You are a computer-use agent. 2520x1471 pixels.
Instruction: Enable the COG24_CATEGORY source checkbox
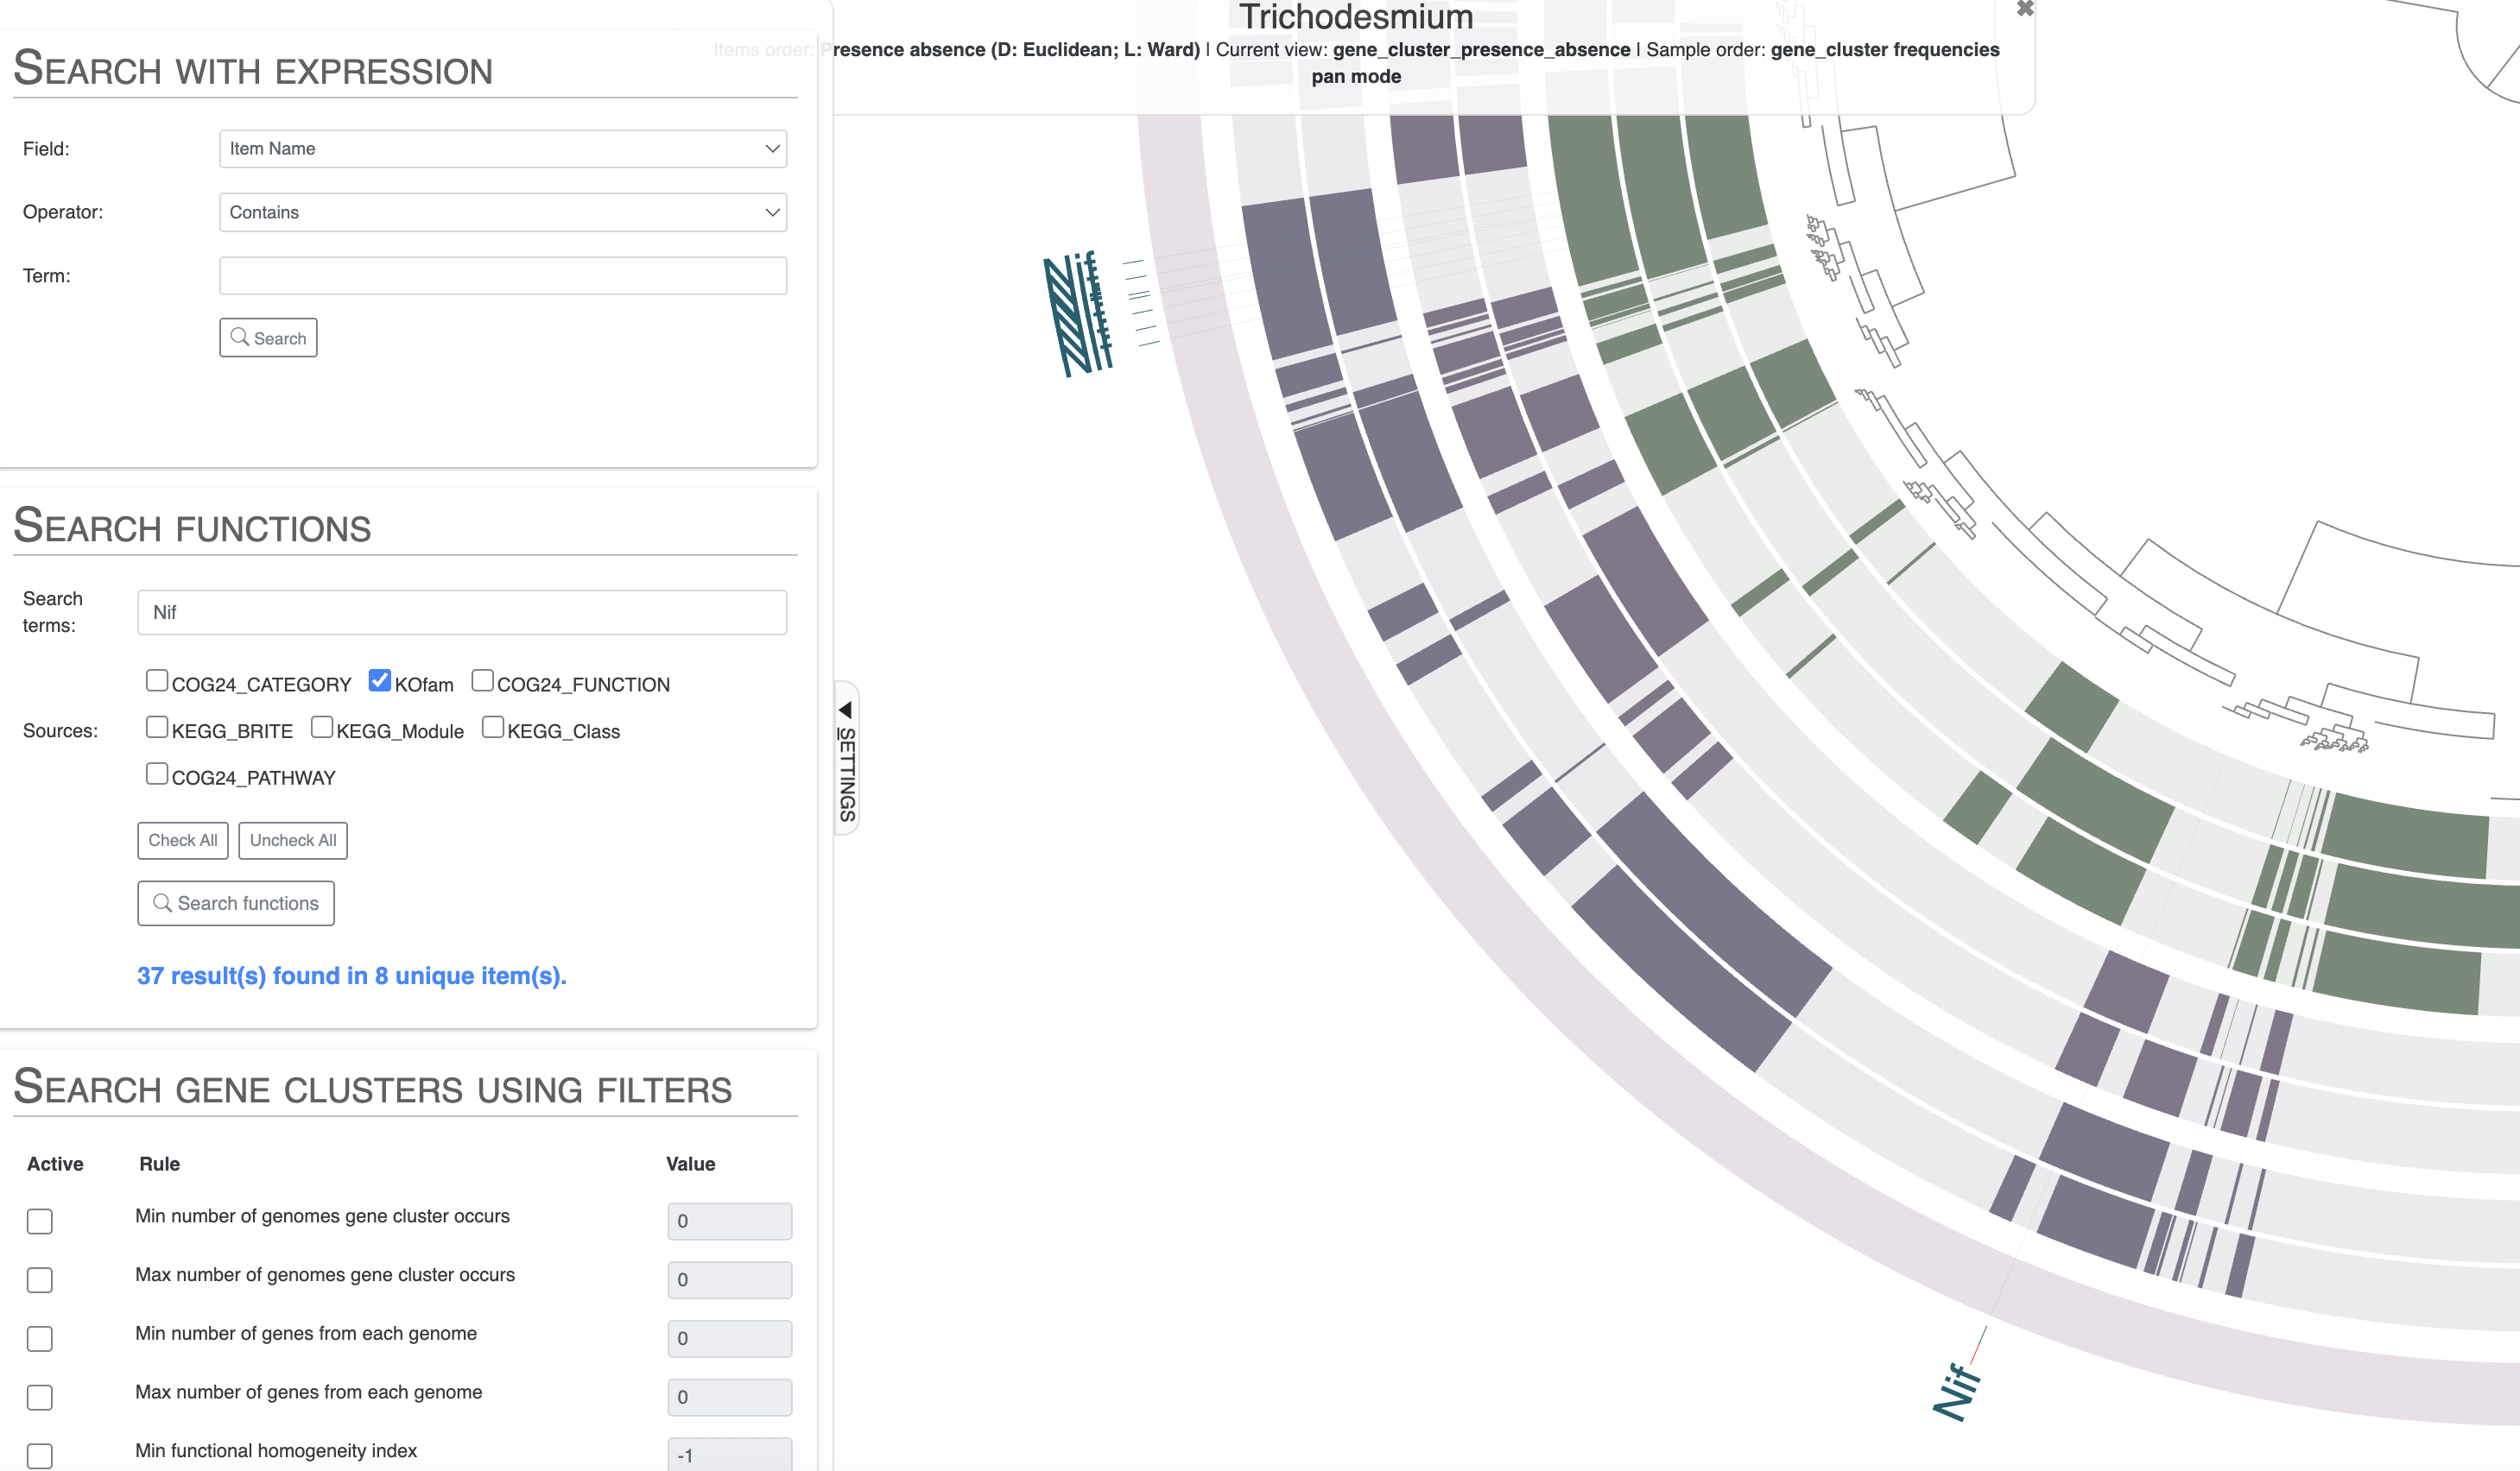click(157, 680)
